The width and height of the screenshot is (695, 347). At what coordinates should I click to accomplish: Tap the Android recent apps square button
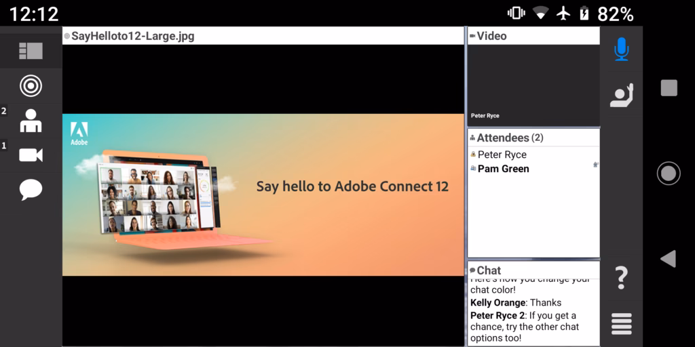tap(669, 87)
